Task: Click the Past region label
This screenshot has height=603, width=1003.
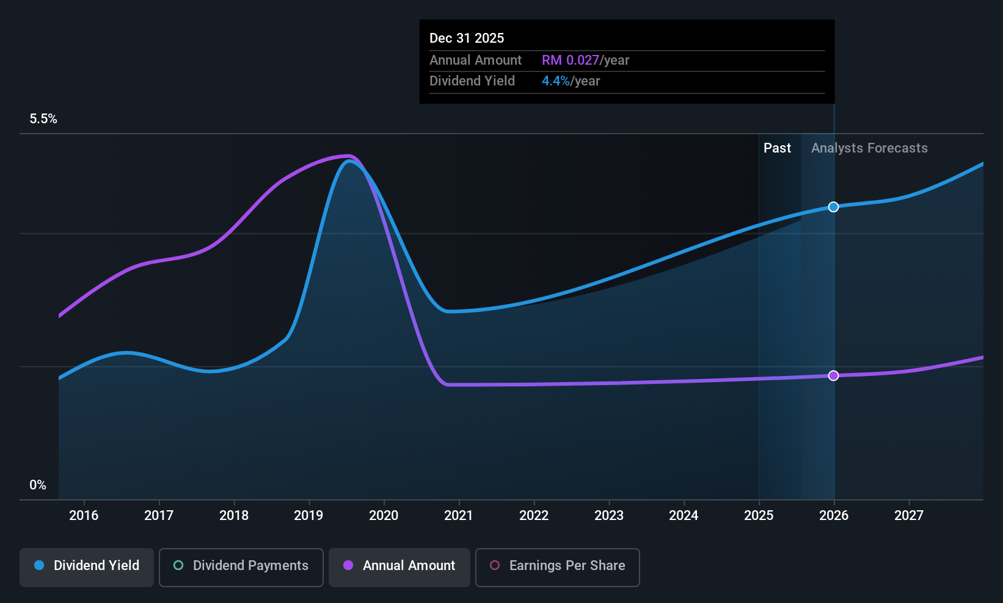Action: coord(777,148)
